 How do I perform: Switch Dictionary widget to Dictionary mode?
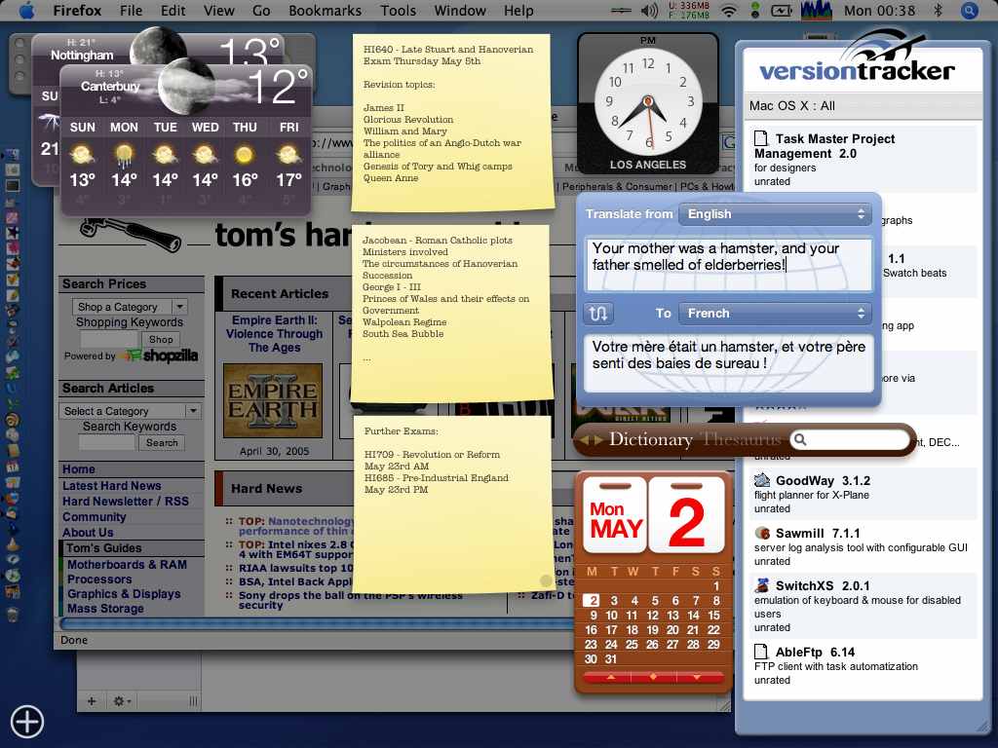[x=650, y=439]
